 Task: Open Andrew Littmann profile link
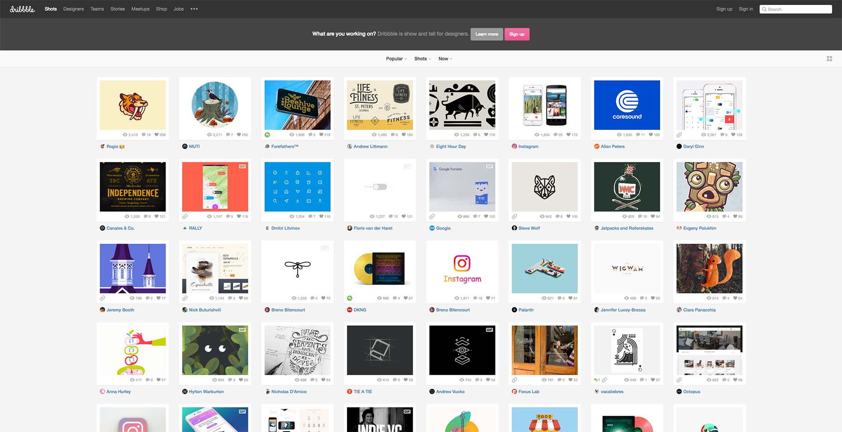click(371, 147)
